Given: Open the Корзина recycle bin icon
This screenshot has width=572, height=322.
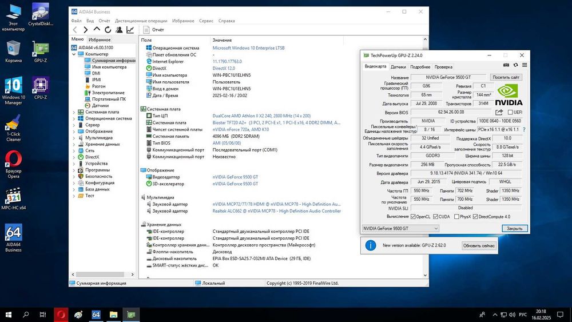Looking at the screenshot, I should pos(14,52).
